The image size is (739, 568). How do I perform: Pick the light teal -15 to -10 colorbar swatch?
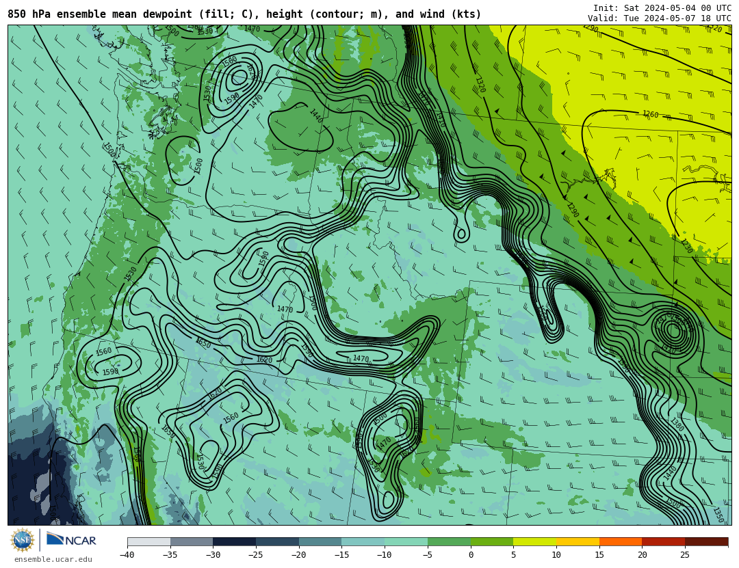point(363,541)
